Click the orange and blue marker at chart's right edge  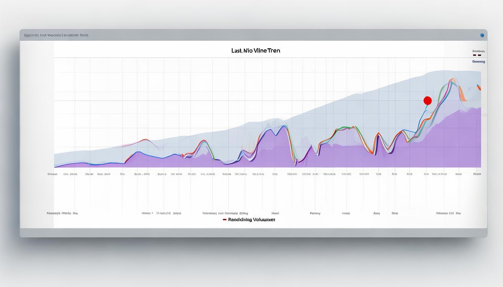(479, 87)
